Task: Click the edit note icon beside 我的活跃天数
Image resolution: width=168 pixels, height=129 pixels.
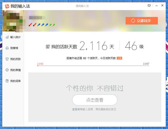Action: (48, 47)
